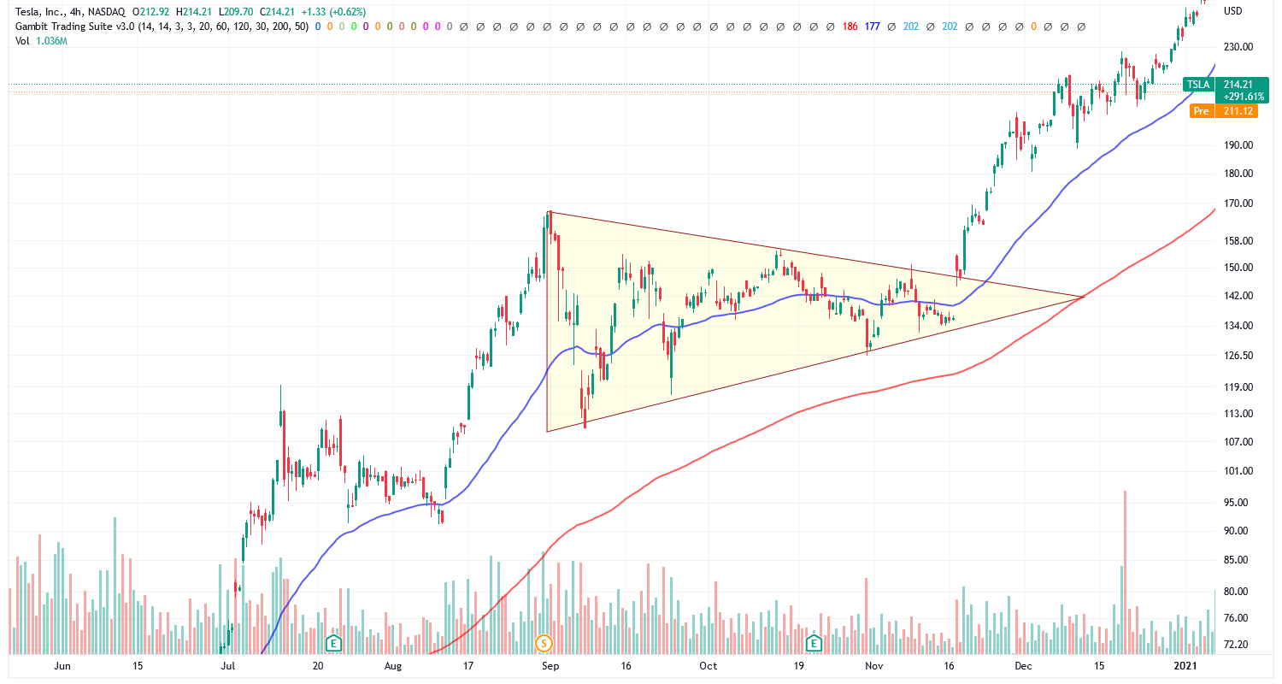Click the Dec label on time axis
This screenshot has width=1282, height=684.
[1023, 665]
